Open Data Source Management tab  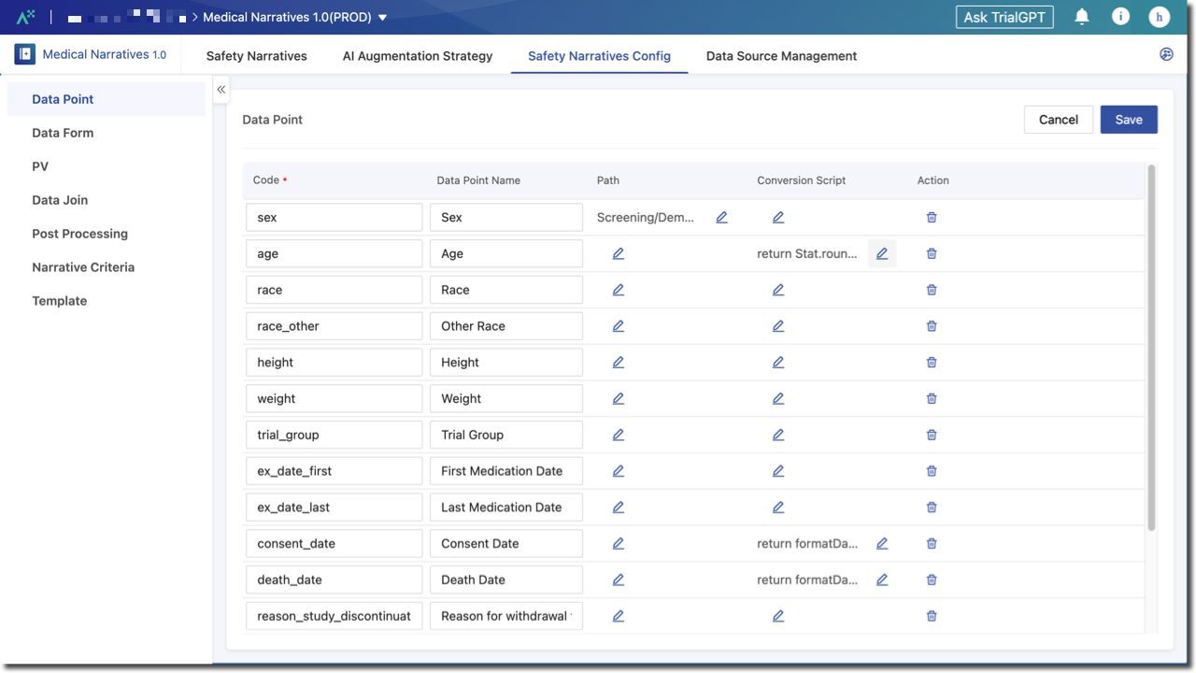[781, 56]
